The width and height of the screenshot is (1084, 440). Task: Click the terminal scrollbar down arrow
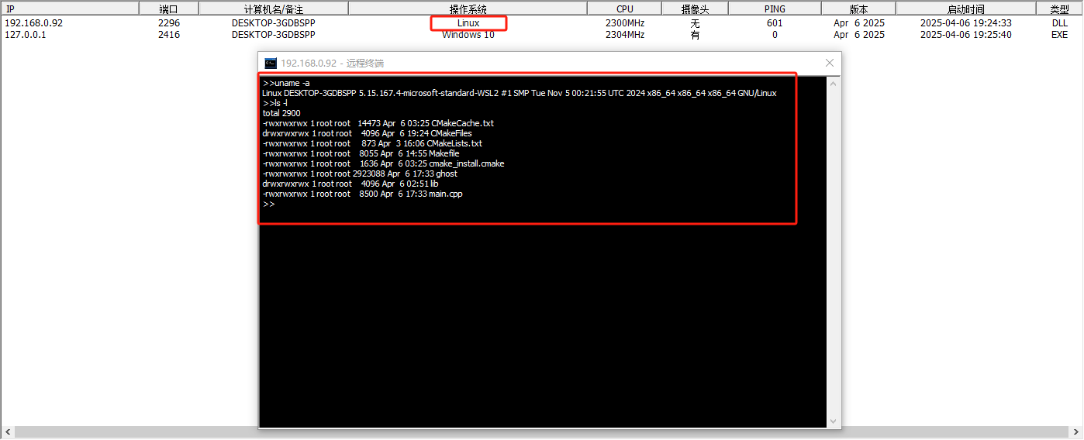834,421
